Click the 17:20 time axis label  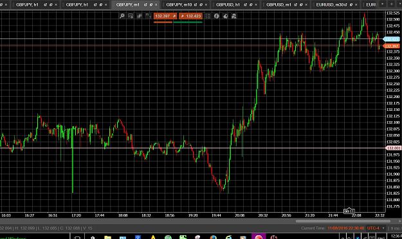click(76, 215)
